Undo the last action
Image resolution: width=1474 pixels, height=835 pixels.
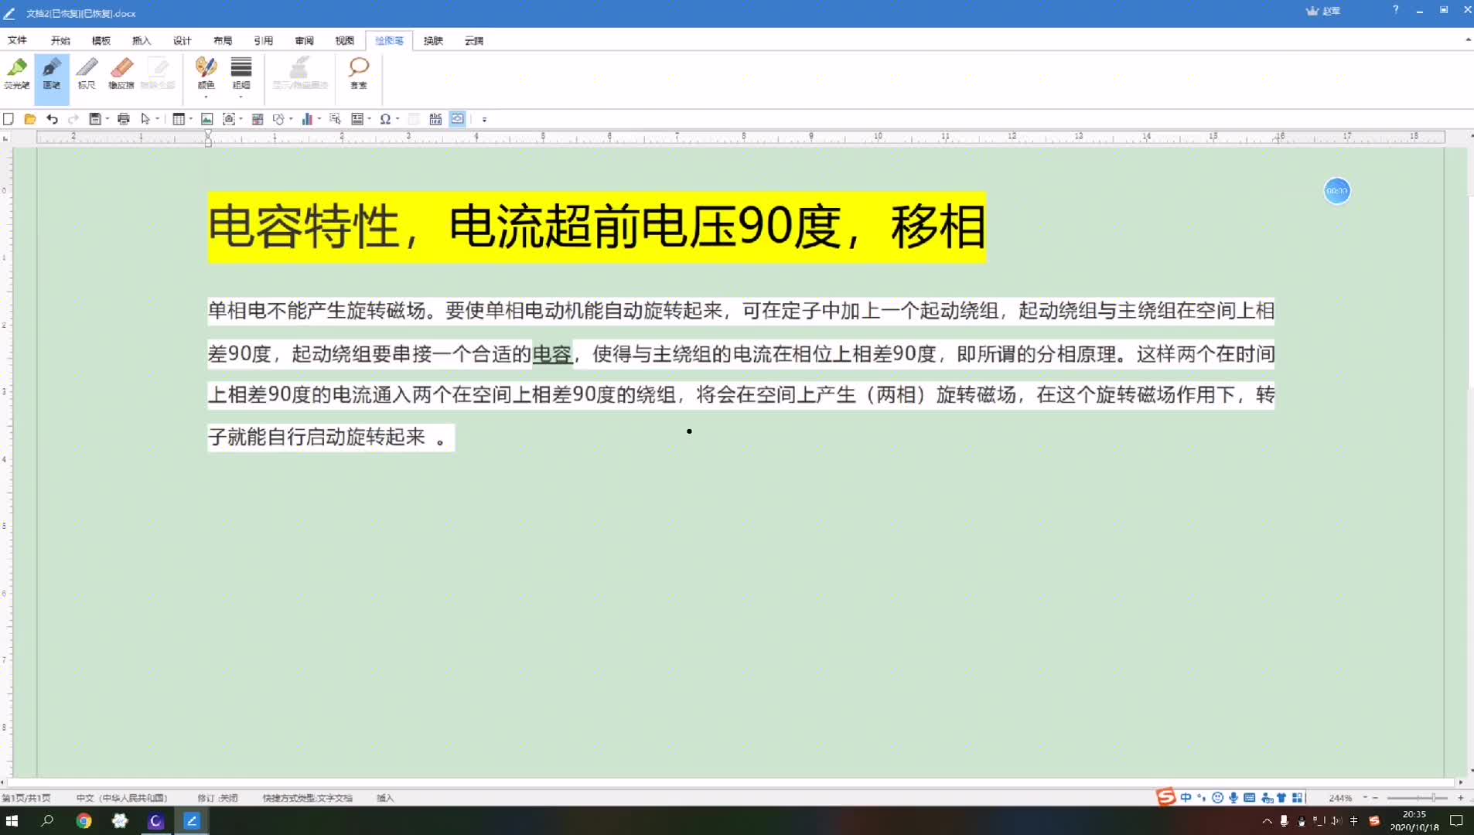coord(52,119)
